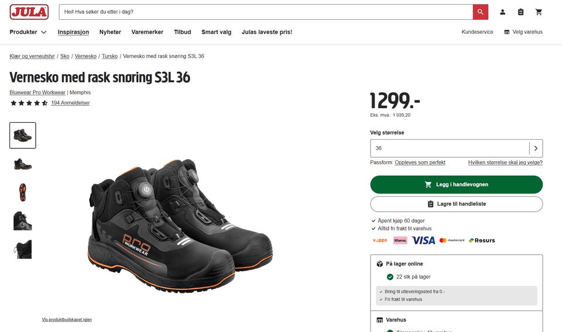Open the shopping list clipboard icon
The height and width of the screenshot is (332, 562).
coord(520,12)
